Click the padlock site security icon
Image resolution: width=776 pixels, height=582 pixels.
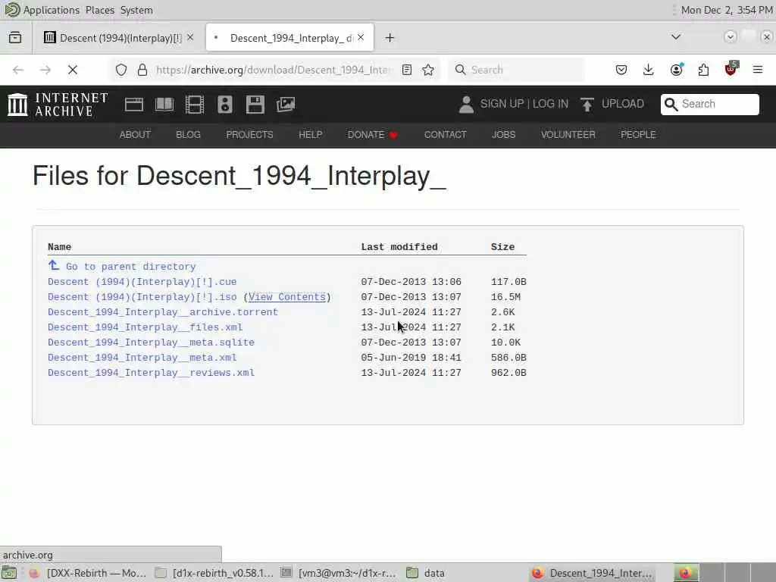[x=142, y=70]
